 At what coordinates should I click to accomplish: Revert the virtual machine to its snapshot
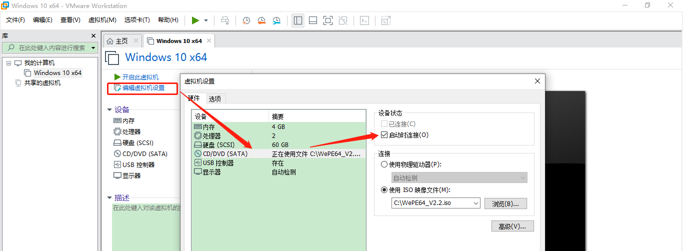[x=261, y=20]
